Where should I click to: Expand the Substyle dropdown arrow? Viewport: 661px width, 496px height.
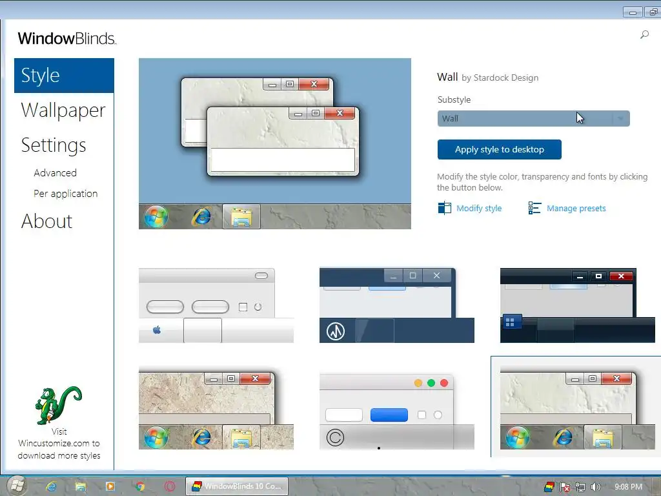[x=620, y=119]
